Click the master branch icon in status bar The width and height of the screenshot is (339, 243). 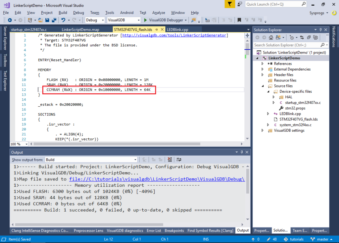(313, 239)
